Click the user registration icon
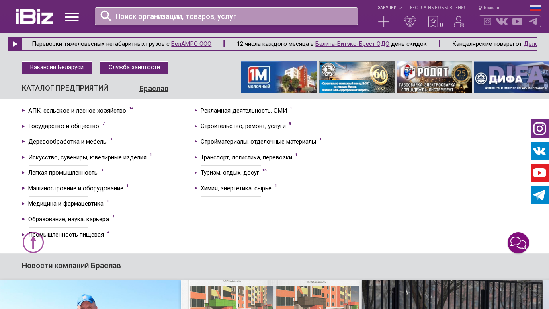The height and width of the screenshot is (309, 549). click(459, 22)
